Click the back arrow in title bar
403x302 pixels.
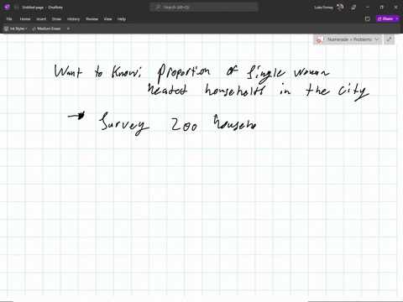16,8
